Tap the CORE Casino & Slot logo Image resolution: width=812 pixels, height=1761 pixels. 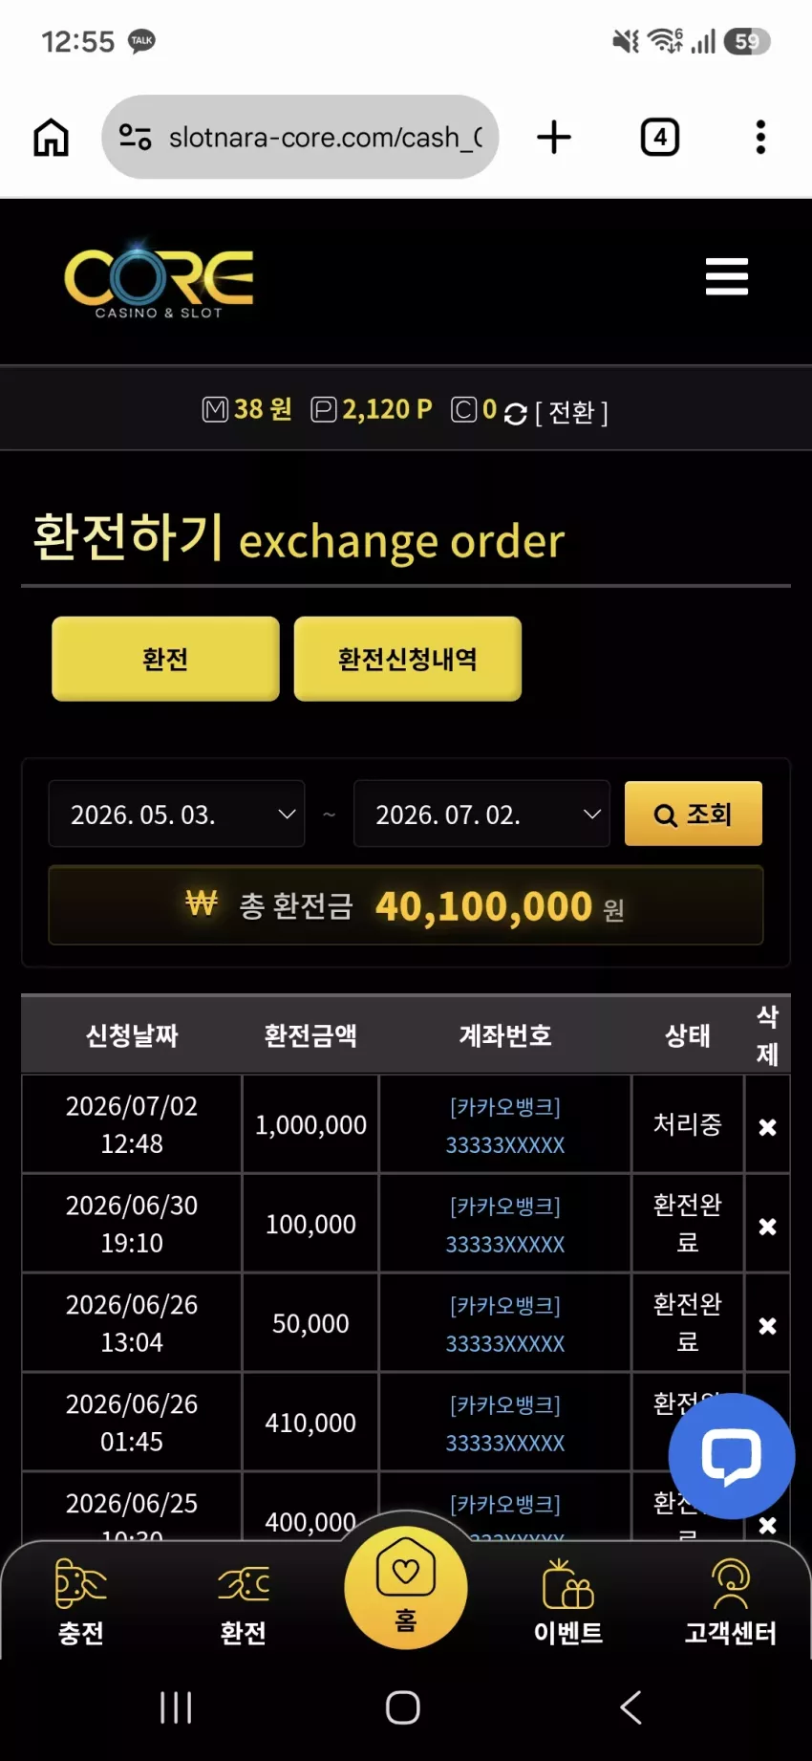(x=159, y=279)
